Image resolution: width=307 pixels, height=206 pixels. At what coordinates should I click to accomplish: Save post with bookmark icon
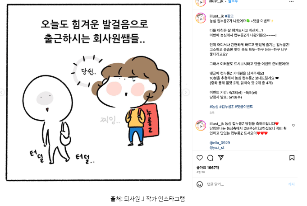coord(292,158)
